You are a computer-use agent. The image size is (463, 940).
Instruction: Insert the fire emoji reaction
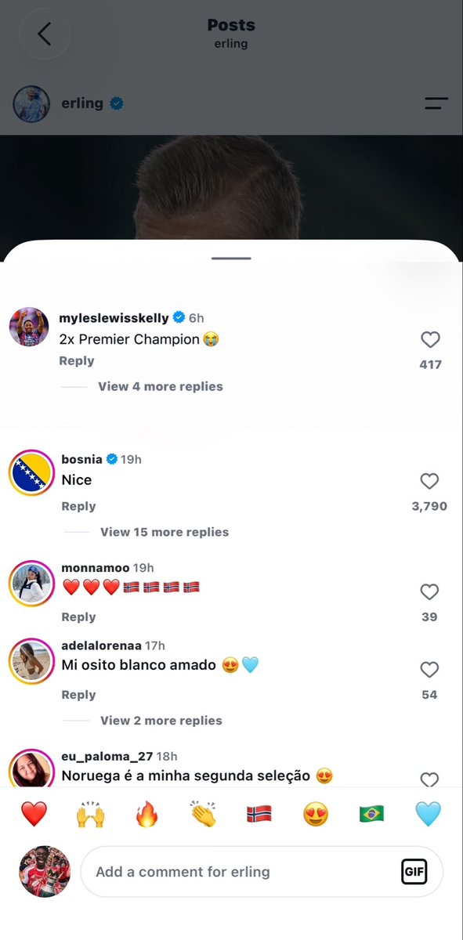pyautogui.click(x=146, y=815)
